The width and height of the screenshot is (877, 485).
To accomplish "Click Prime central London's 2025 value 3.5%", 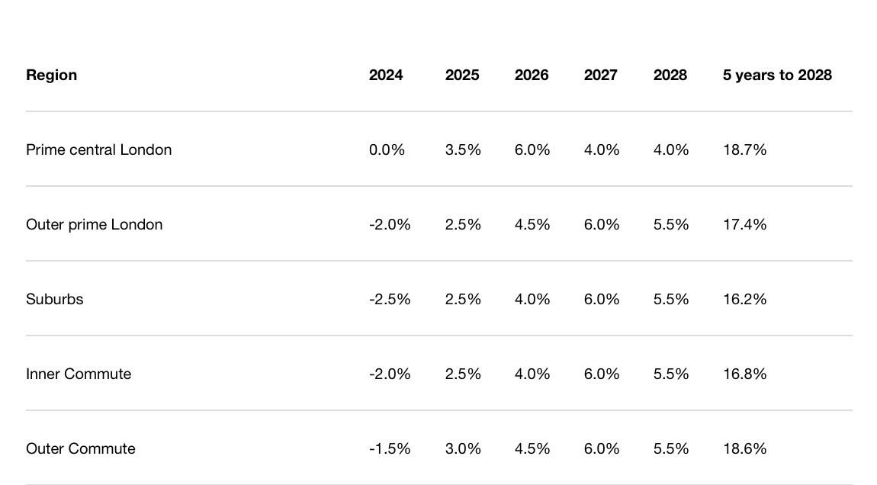I will [463, 149].
